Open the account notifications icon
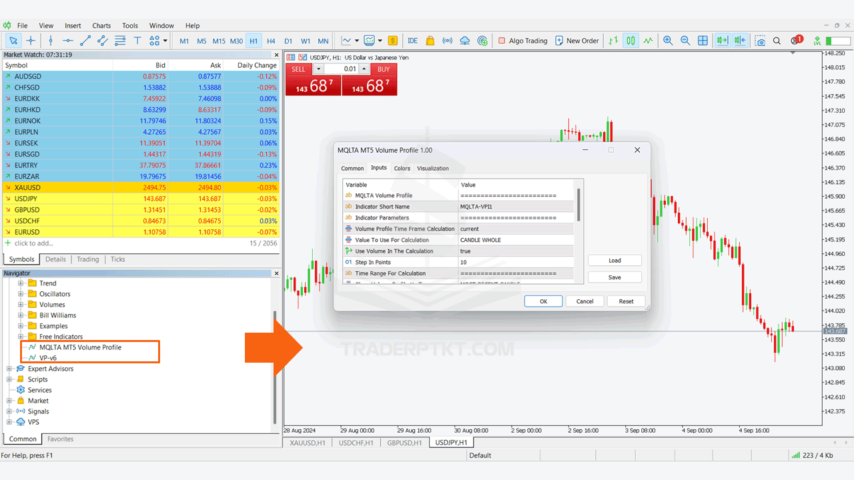This screenshot has height=480, width=854. click(795, 41)
